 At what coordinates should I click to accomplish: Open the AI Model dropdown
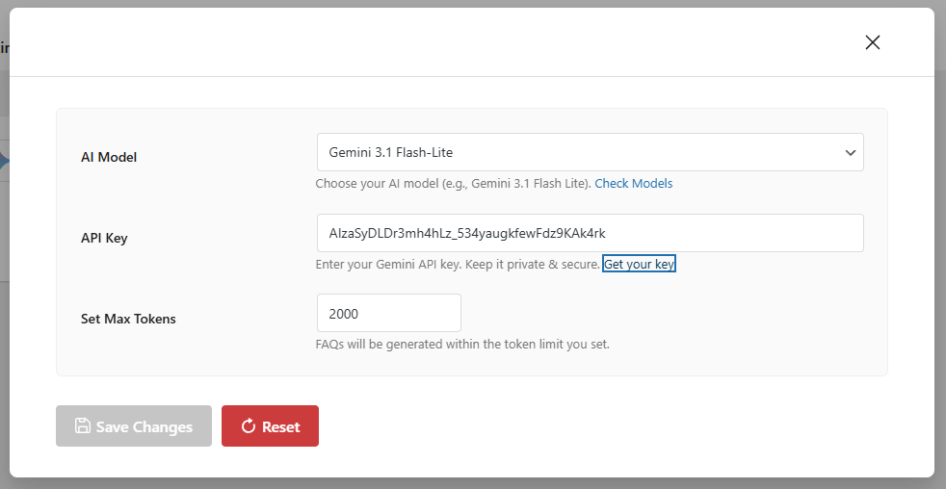590,152
